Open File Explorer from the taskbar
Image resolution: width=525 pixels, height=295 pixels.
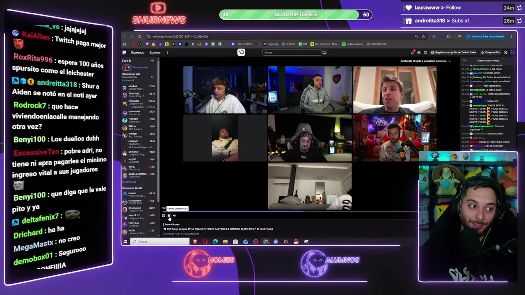(x=225, y=242)
